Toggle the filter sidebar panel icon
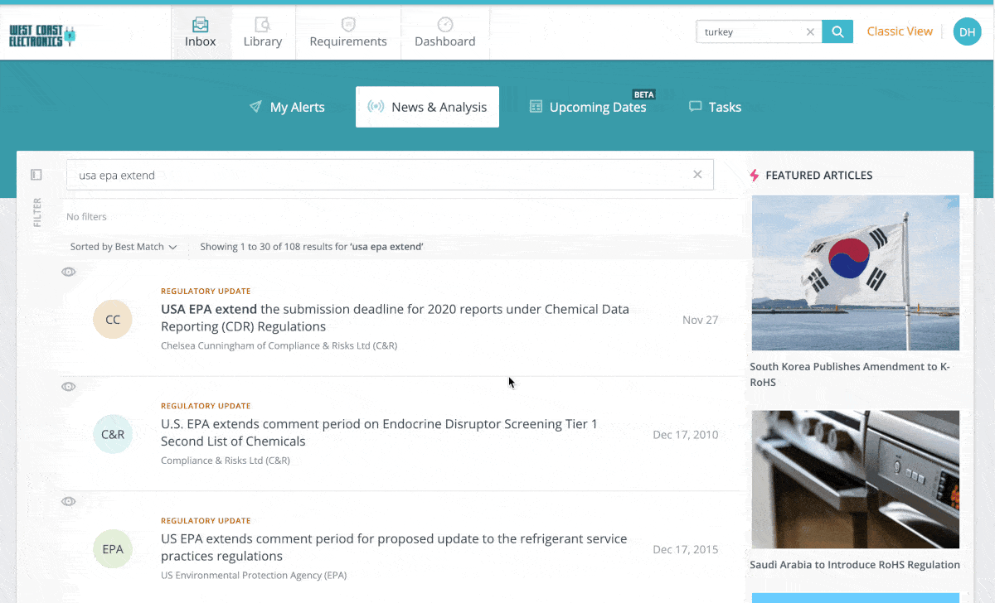The image size is (995, 603). [36, 175]
